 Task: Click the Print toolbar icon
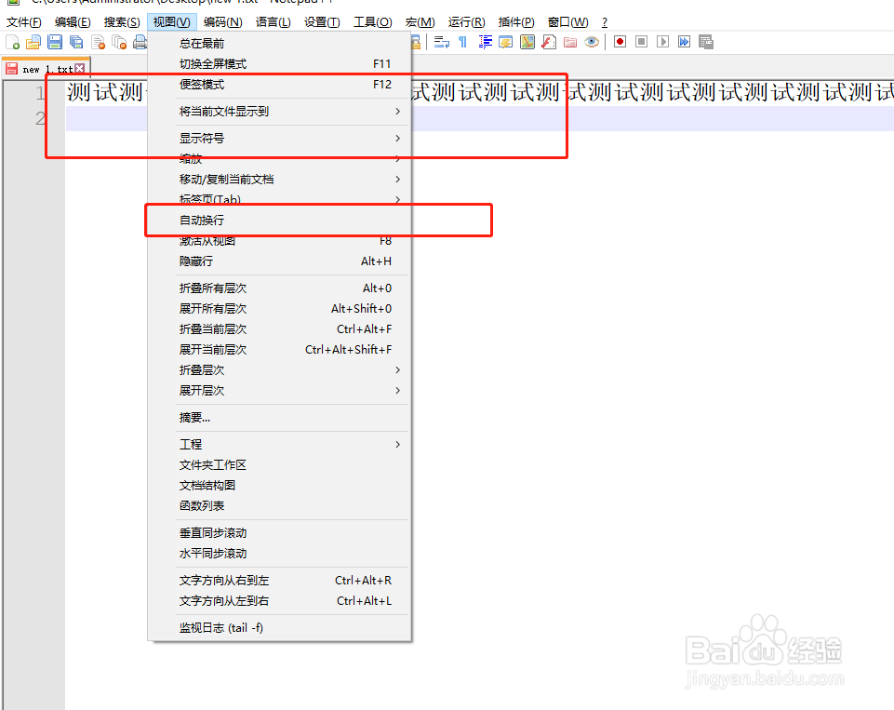point(138,41)
